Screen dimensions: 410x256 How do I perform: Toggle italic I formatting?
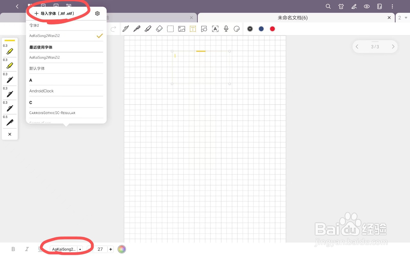[x=27, y=249]
